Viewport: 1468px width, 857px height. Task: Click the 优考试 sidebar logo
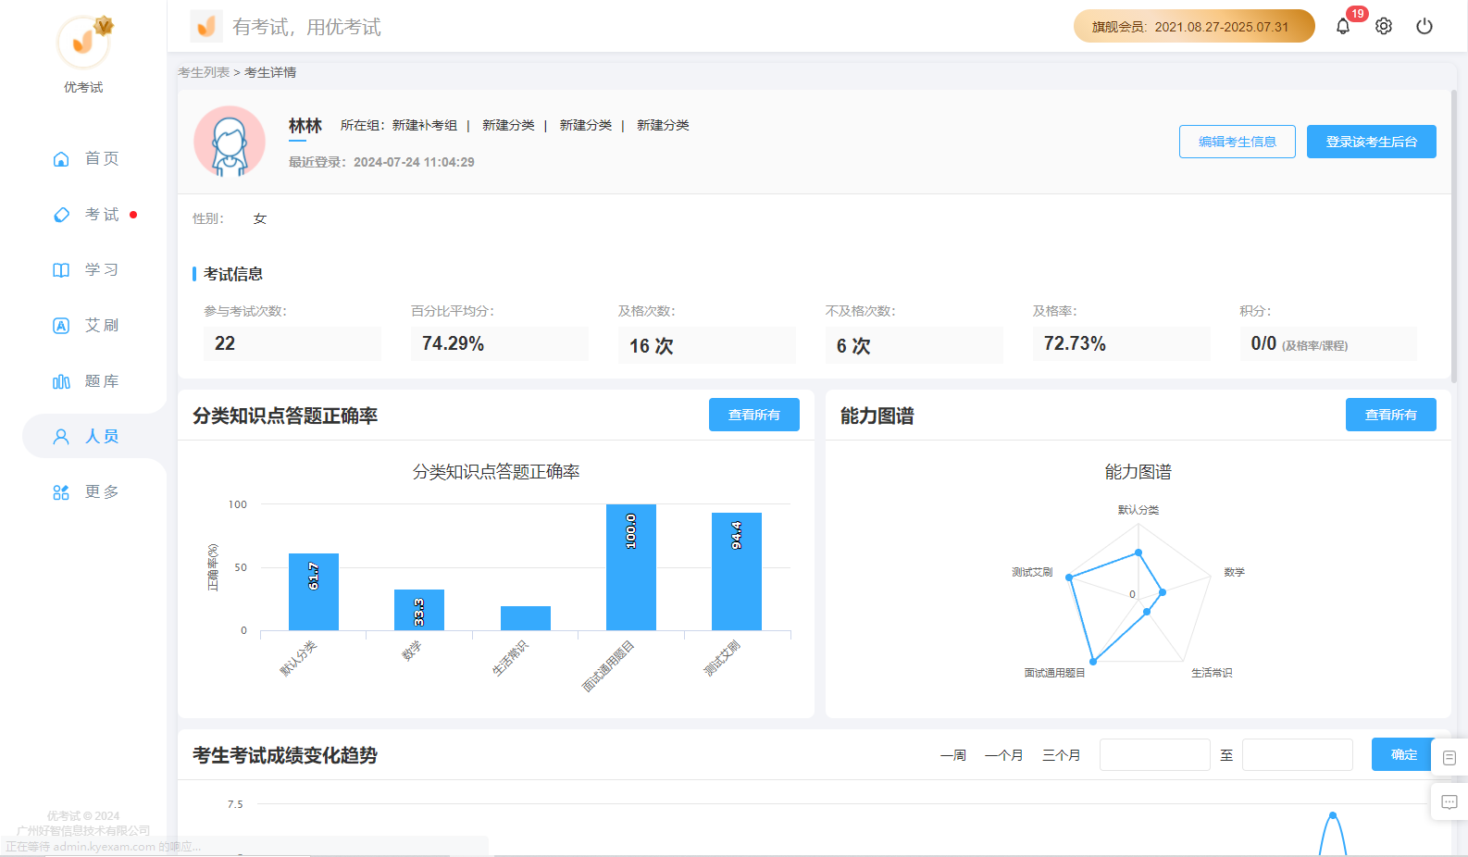coord(83,43)
